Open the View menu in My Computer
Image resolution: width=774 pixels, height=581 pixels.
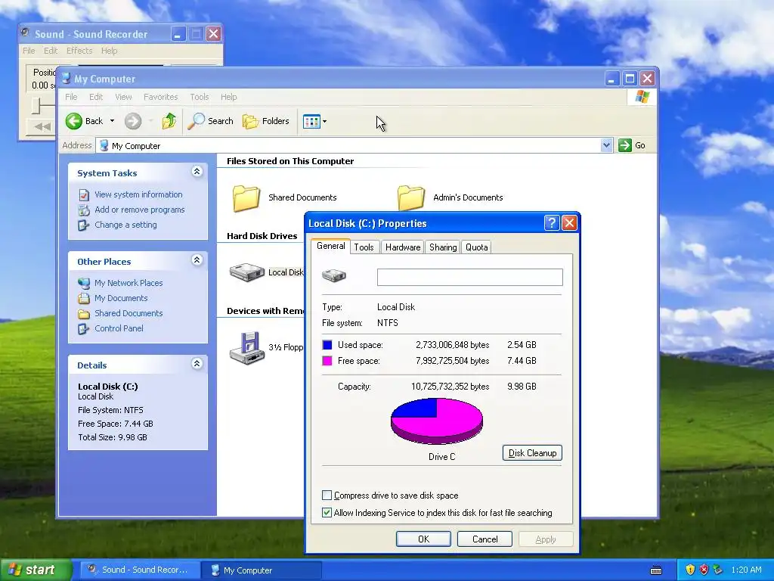click(x=123, y=97)
